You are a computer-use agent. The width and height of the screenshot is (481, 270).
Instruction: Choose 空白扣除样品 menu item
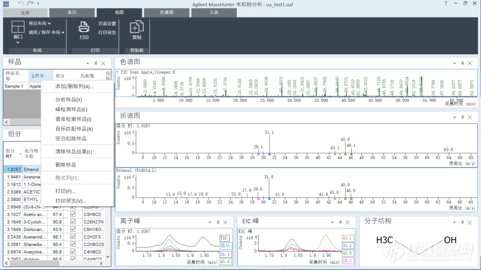[77, 139]
